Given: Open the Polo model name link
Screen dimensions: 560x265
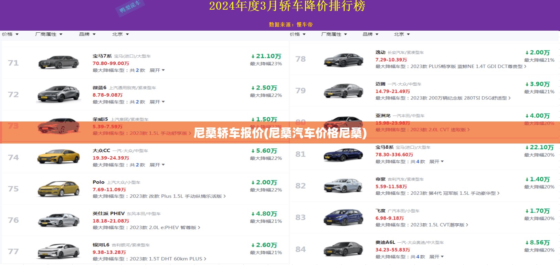Looking at the screenshot, I should pos(98,182).
